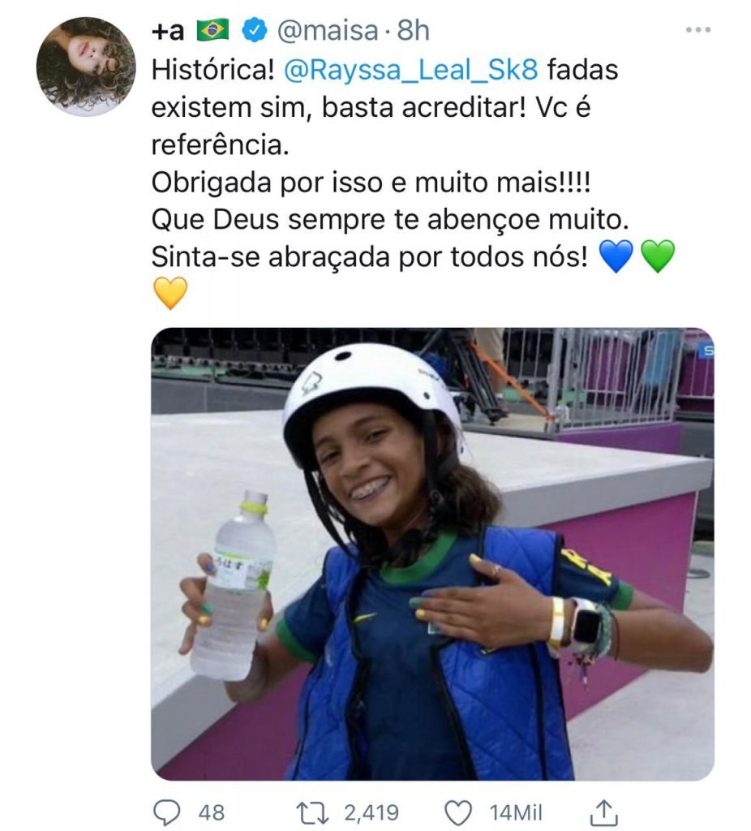Click the Brazil flag emoji in name

tap(213, 30)
